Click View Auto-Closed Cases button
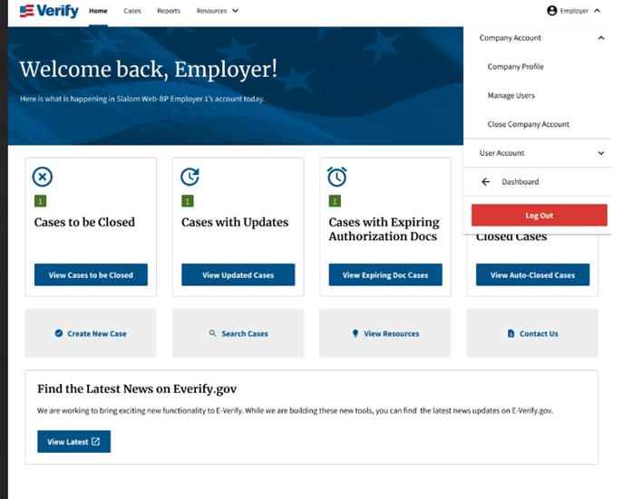 533,275
